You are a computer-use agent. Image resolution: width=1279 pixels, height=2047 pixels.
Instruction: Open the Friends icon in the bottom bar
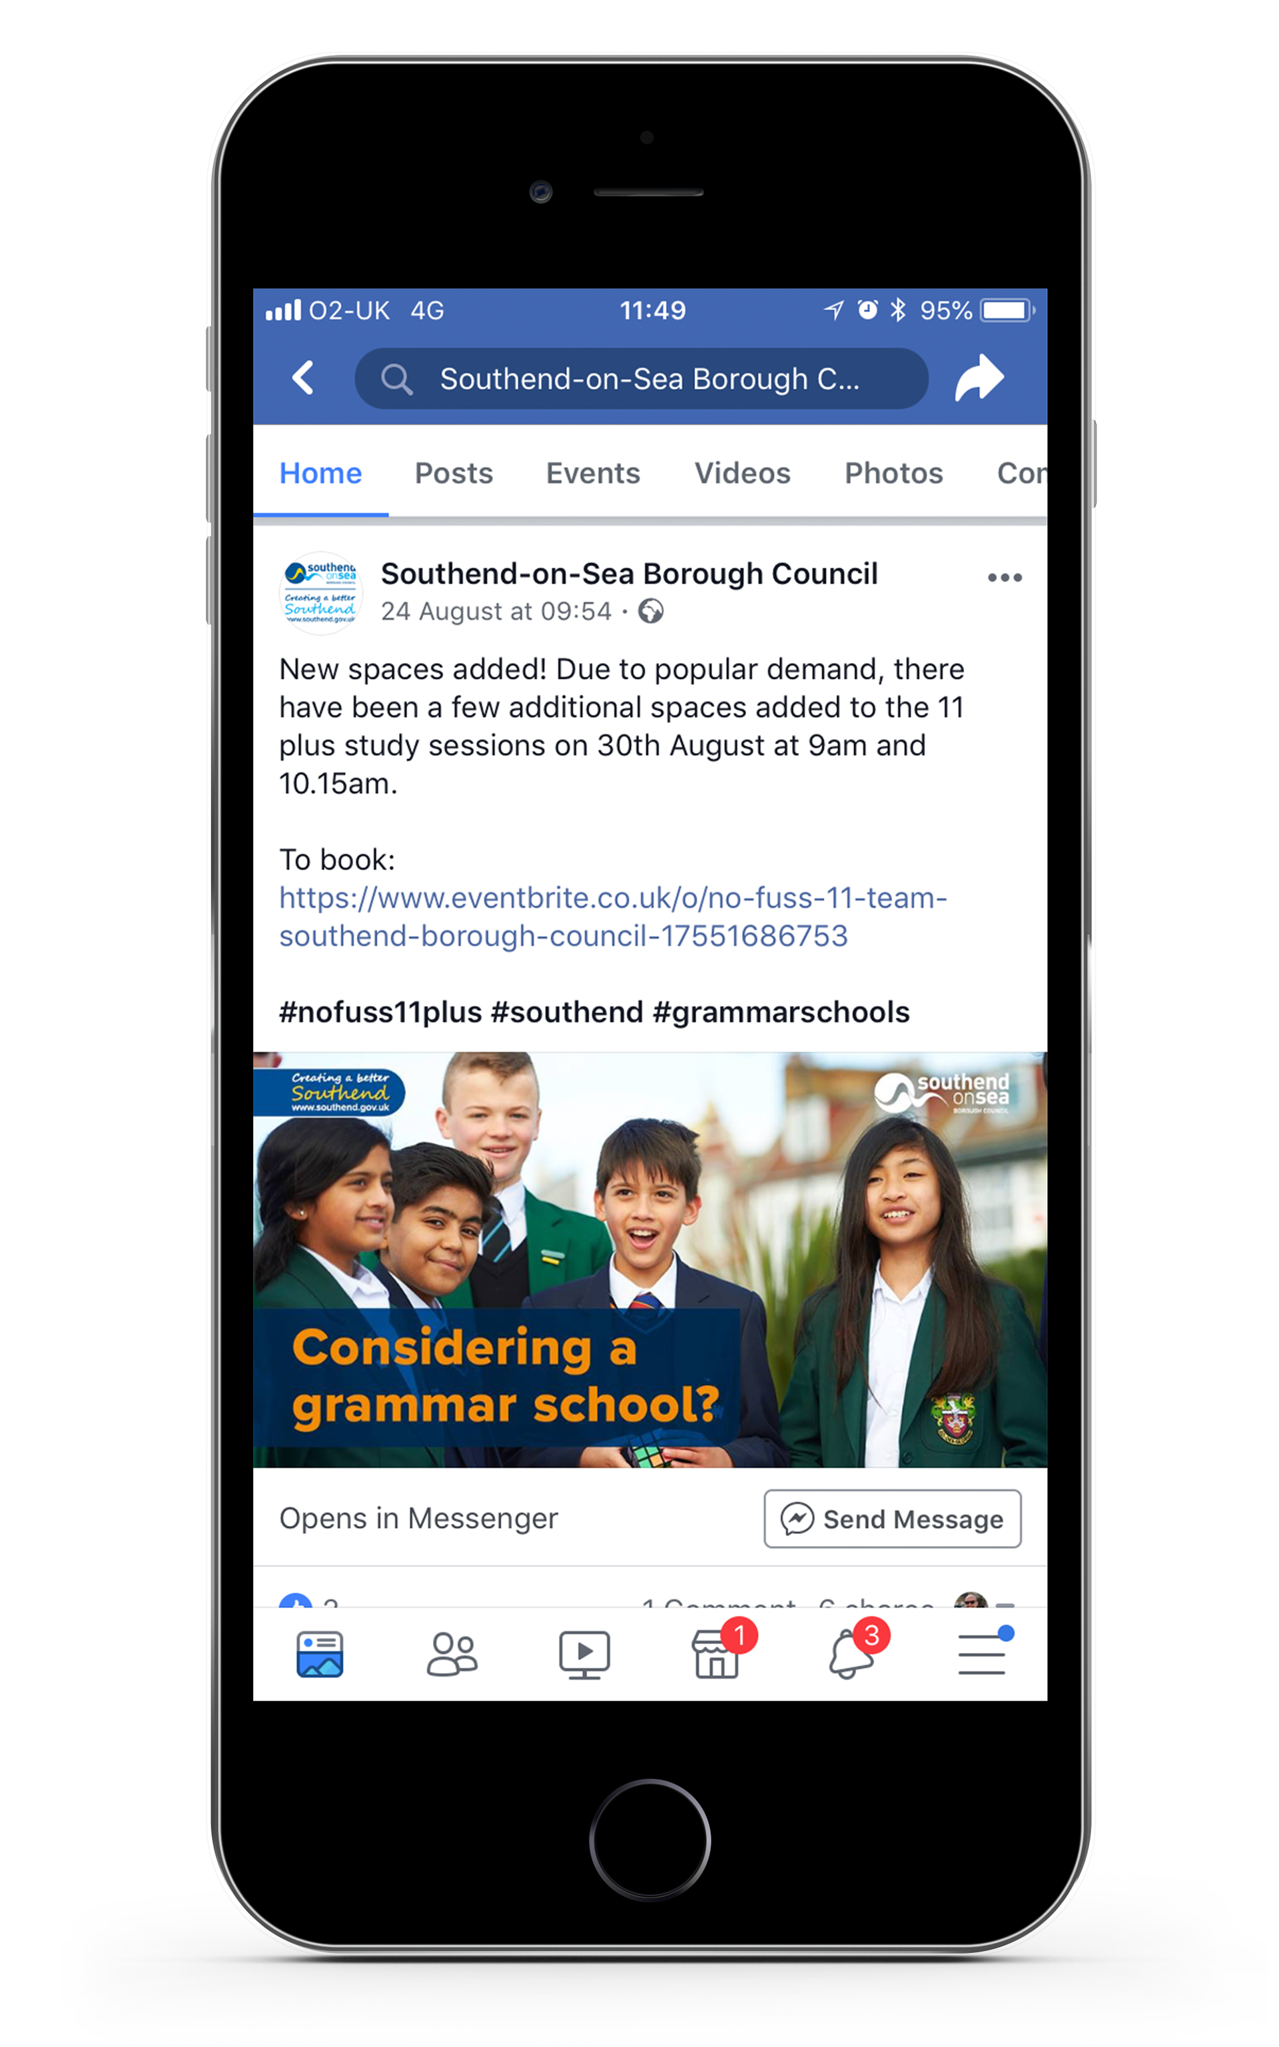point(452,1654)
